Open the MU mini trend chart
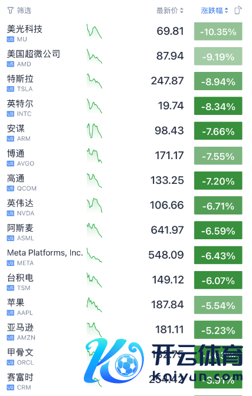Screen dimensions: 252x396 click(x=94, y=31)
